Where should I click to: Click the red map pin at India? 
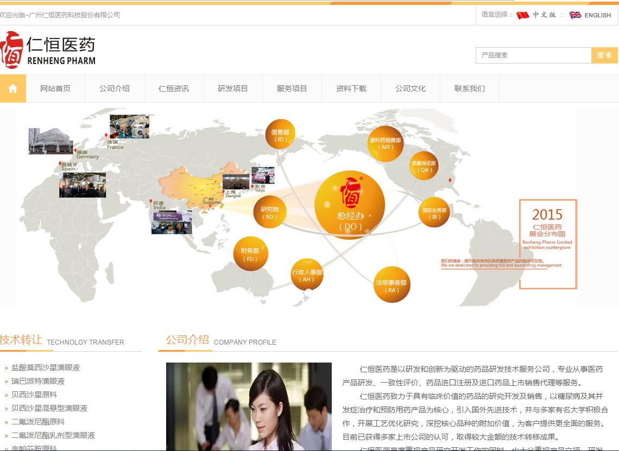(151, 202)
